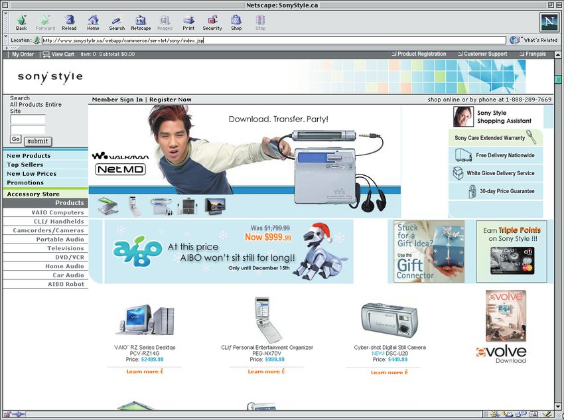Viewport: 564px width, 420px height.
Task: Click the Cyber-shot camera product image
Action: point(389,320)
